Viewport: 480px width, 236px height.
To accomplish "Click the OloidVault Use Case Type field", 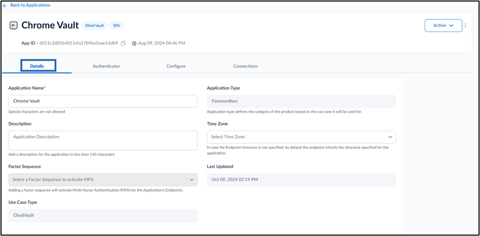I will click(x=103, y=216).
